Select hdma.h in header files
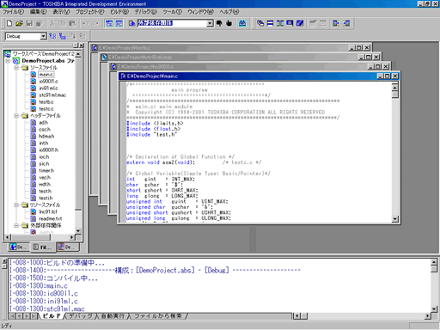 click(46, 137)
